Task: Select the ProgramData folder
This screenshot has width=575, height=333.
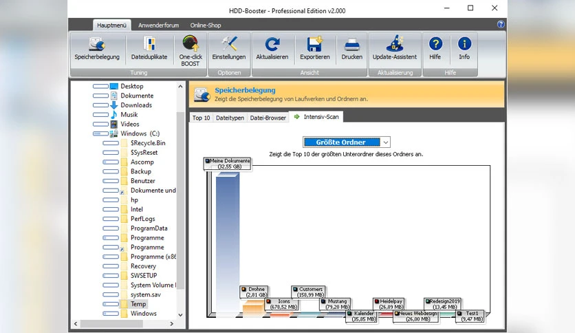Action: click(x=149, y=228)
